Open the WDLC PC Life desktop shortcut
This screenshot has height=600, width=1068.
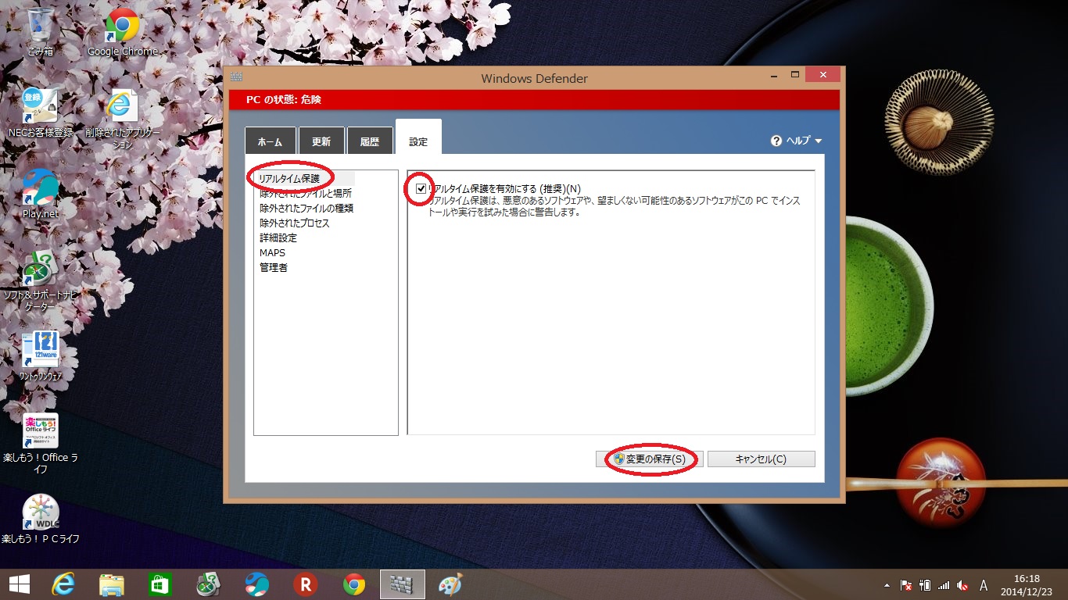[x=40, y=519]
